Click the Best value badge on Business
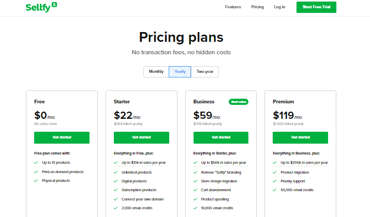 point(239,102)
